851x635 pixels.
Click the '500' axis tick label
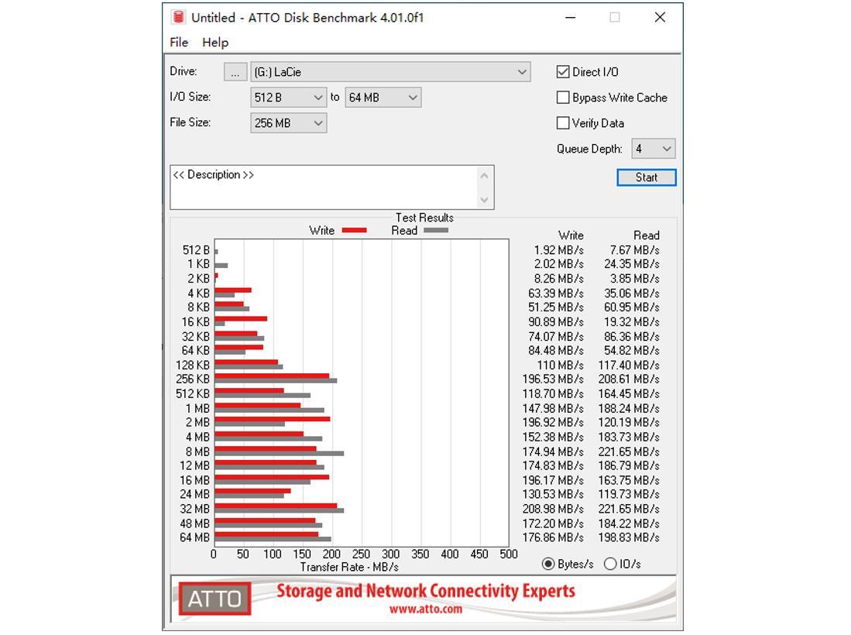509,554
